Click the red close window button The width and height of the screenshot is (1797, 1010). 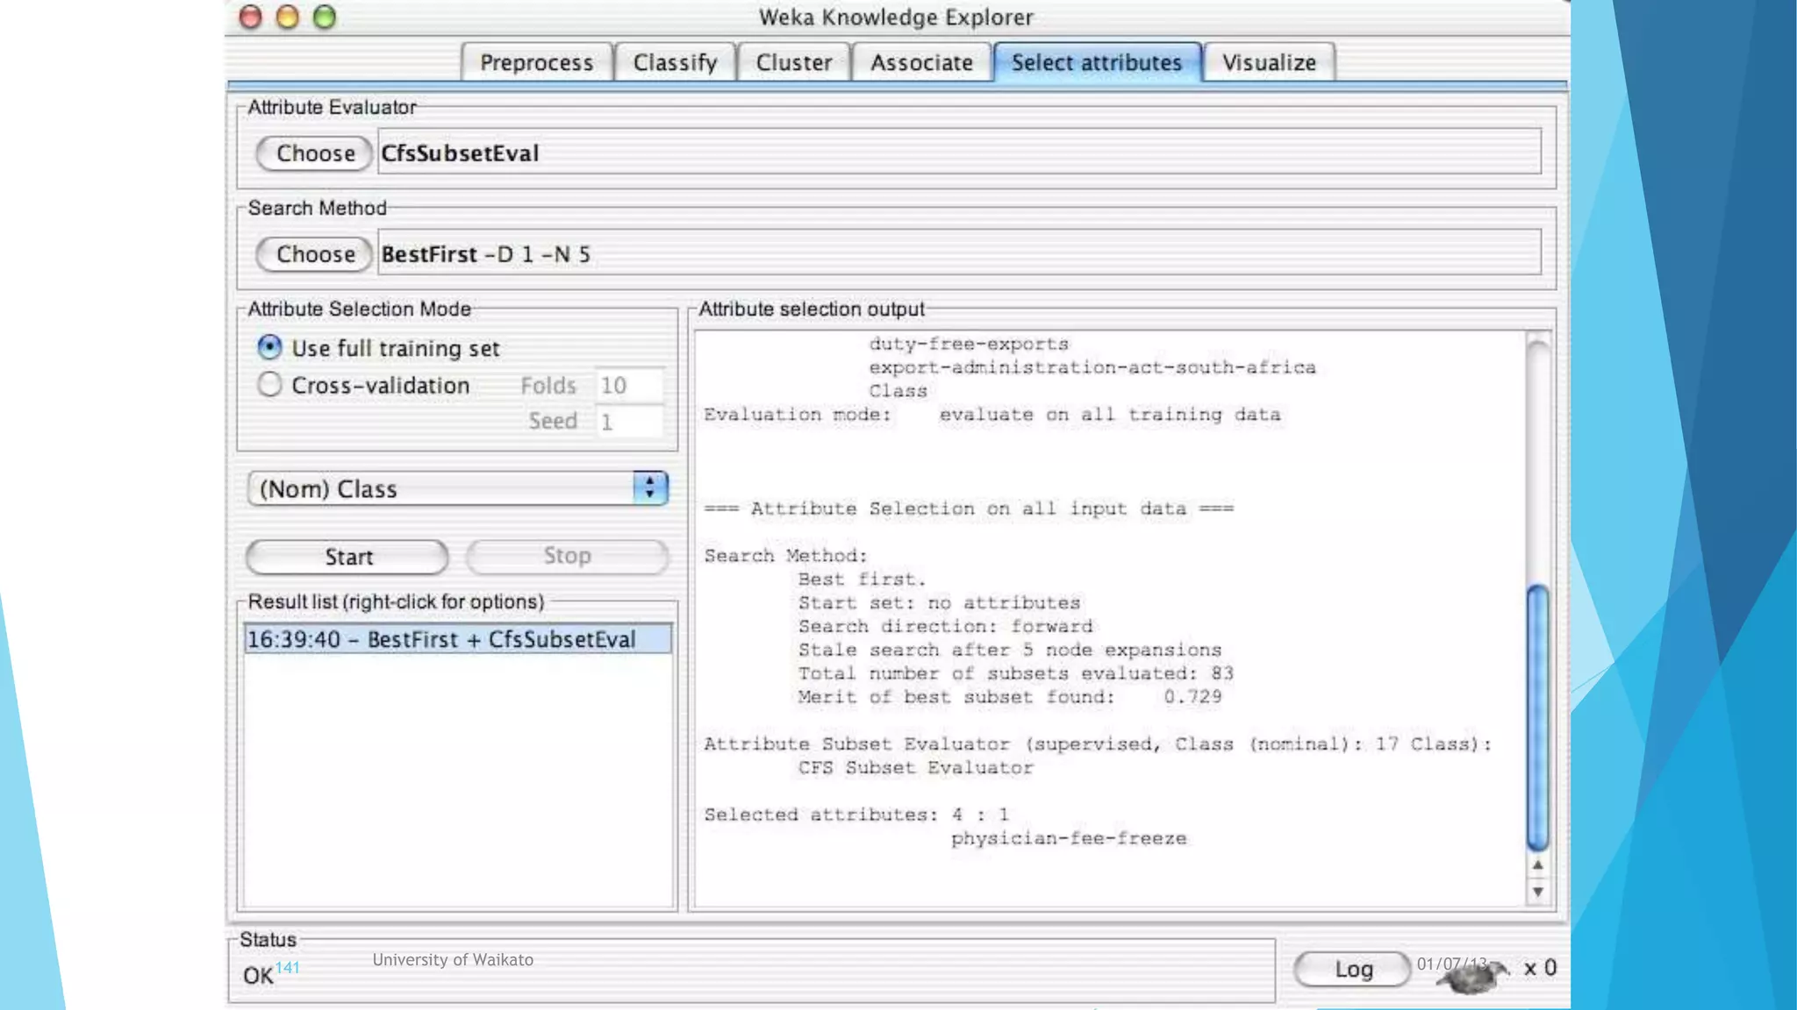click(x=251, y=18)
